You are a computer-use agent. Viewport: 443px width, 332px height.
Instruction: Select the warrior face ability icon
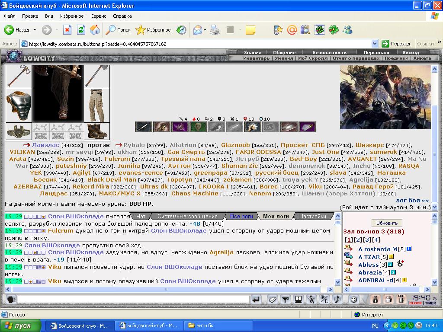tap(162, 127)
